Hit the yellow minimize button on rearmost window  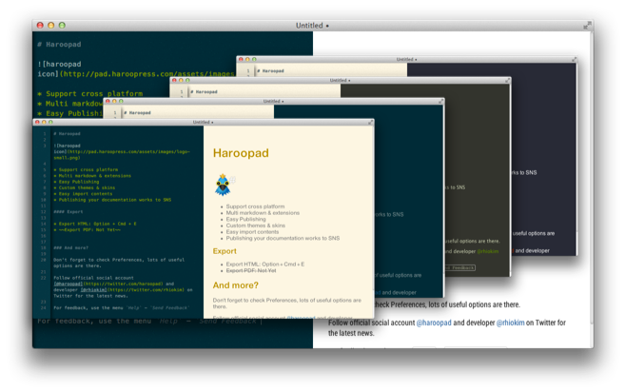(x=49, y=24)
